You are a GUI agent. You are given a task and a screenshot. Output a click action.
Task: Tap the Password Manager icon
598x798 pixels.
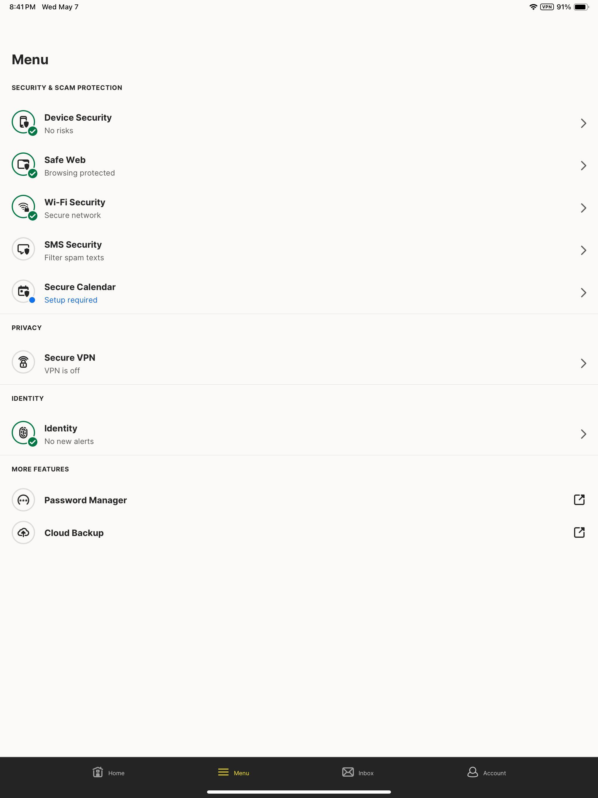point(23,500)
